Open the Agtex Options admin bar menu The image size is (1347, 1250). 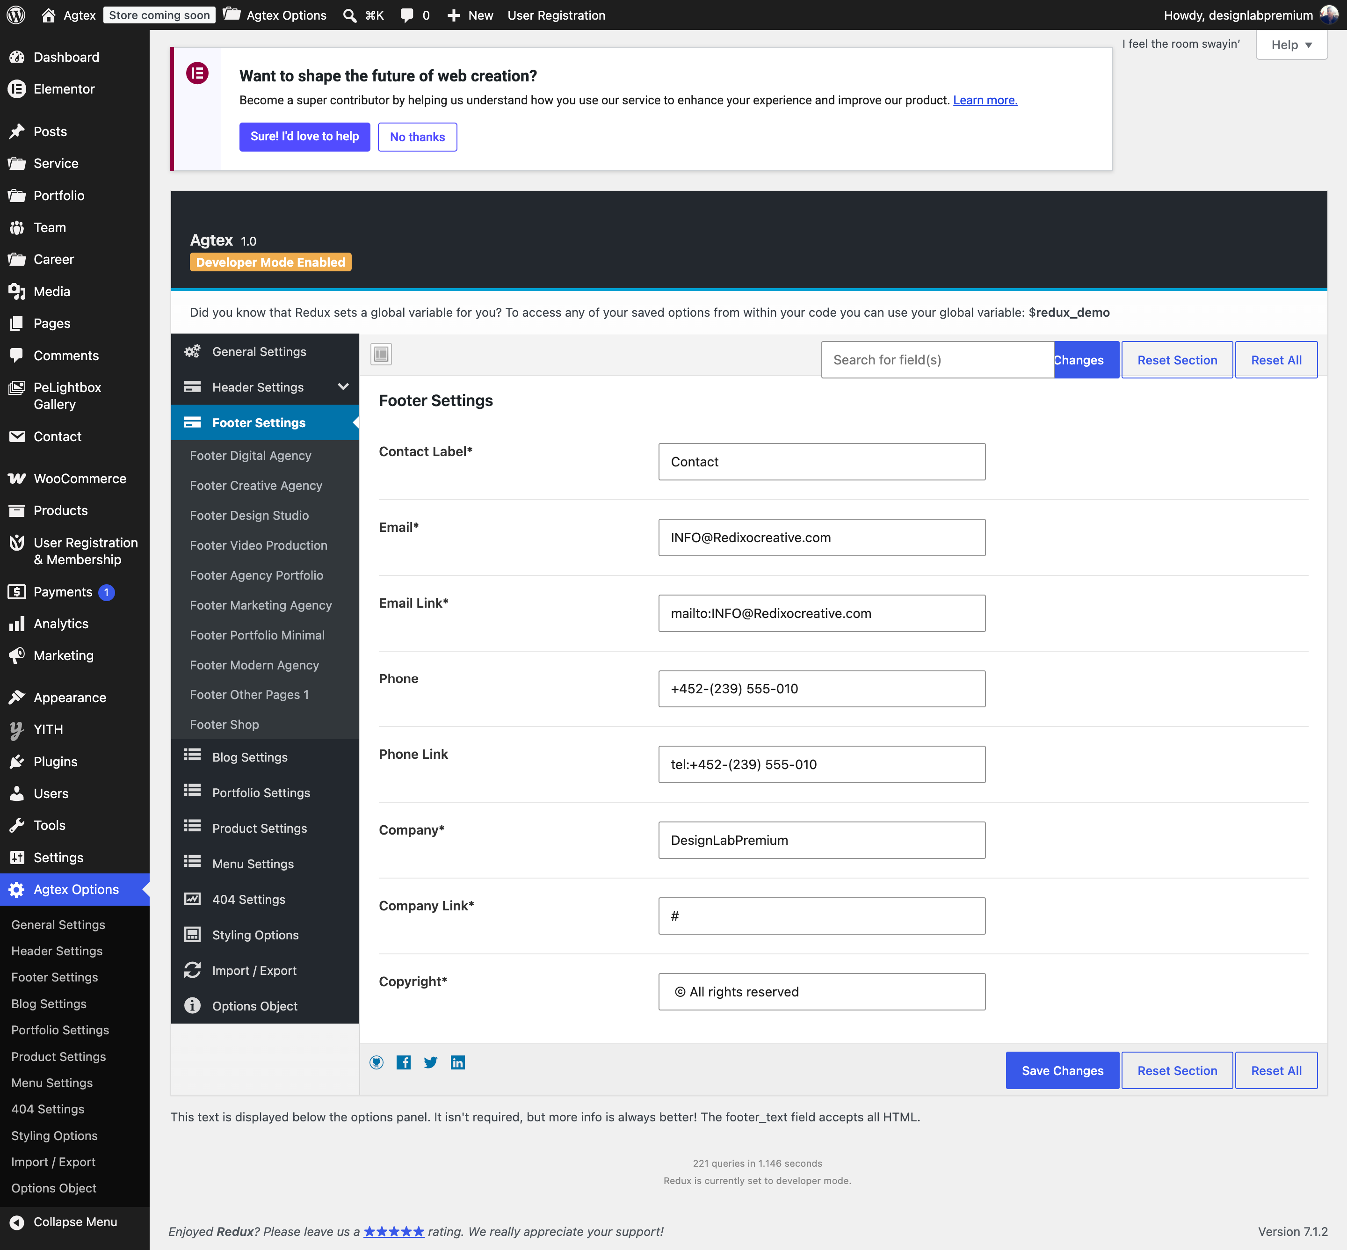275,15
